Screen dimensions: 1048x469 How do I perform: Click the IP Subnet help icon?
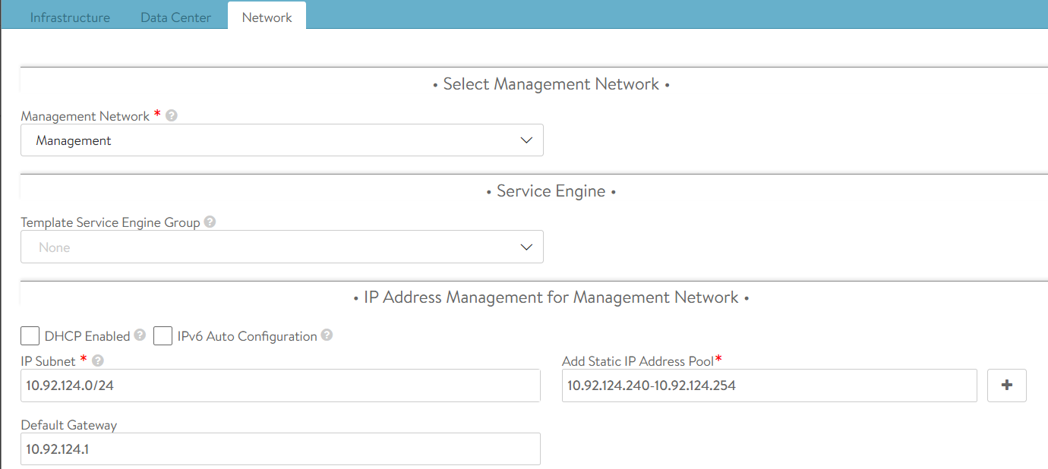pos(97,361)
